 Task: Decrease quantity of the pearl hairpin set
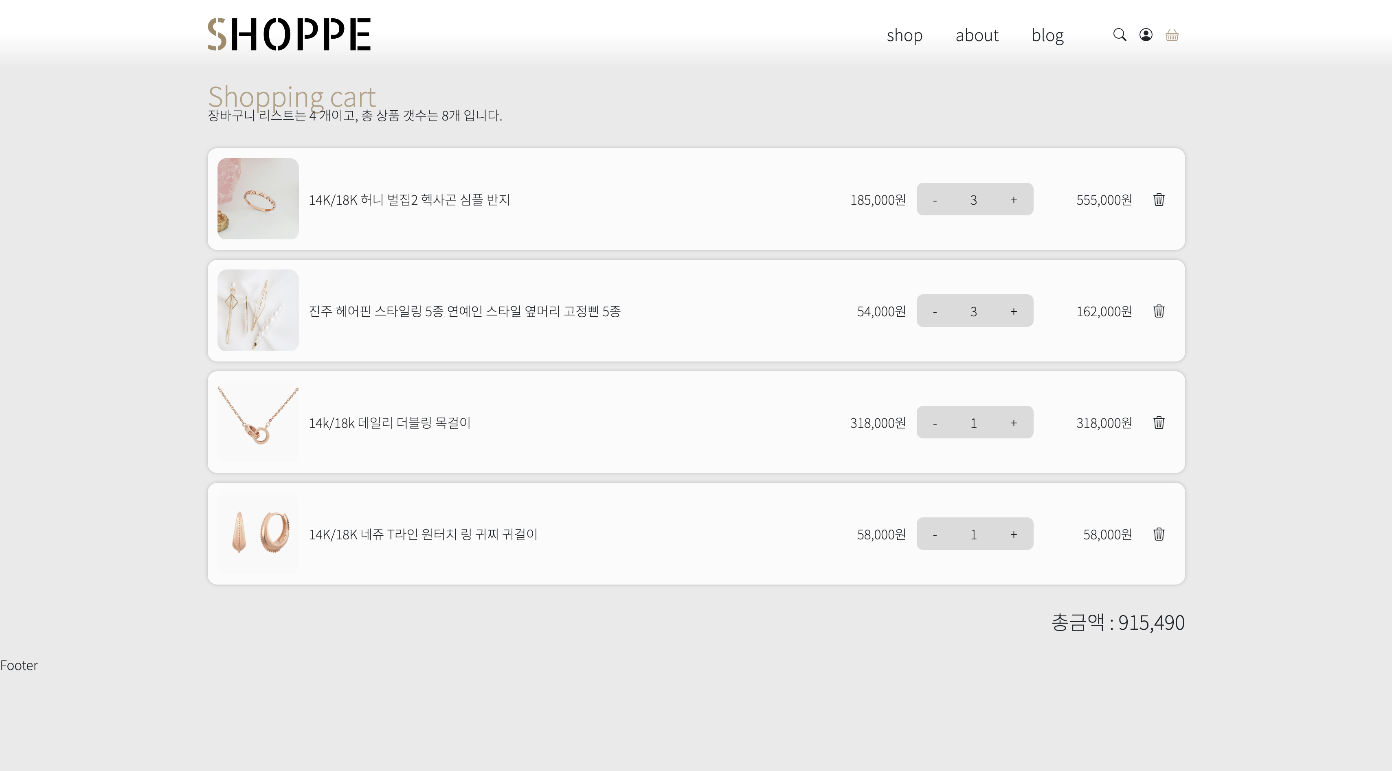(935, 311)
